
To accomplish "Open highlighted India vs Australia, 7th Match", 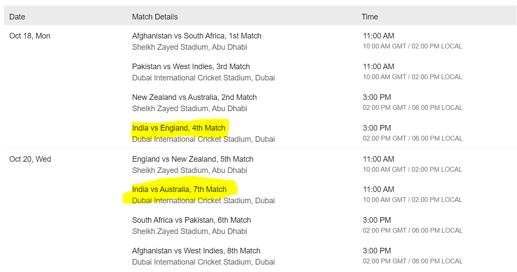I will pyautogui.click(x=179, y=189).
